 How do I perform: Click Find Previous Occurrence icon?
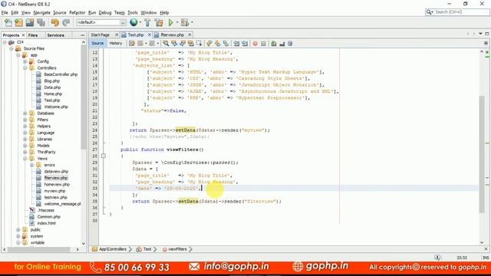174,44
